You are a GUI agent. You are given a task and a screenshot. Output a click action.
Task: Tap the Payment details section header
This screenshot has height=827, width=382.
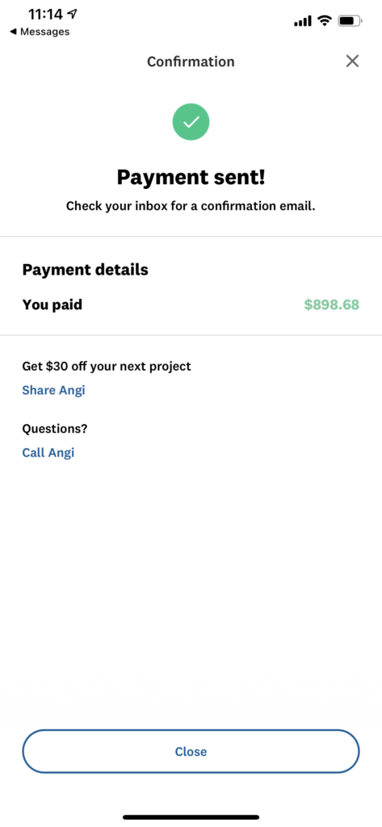[85, 270]
